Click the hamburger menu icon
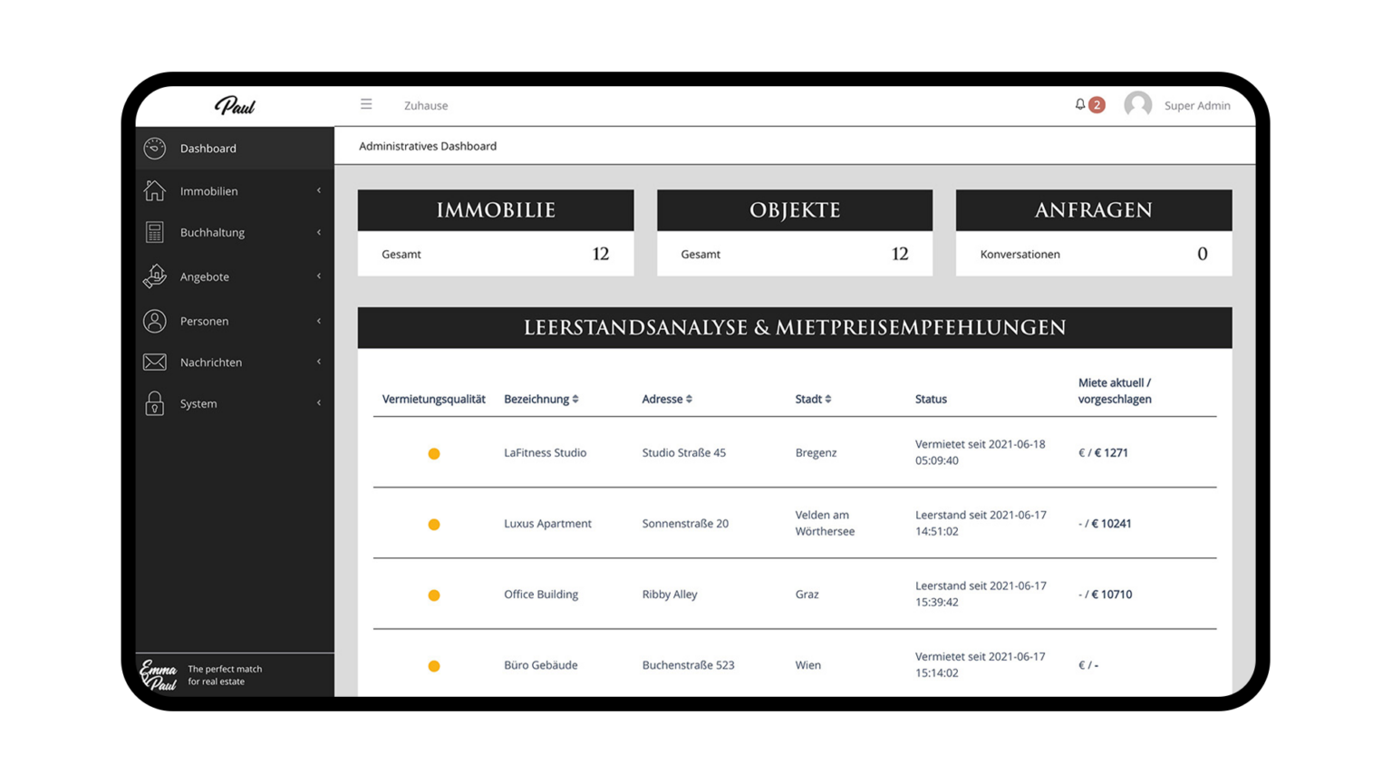 (366, 104)
